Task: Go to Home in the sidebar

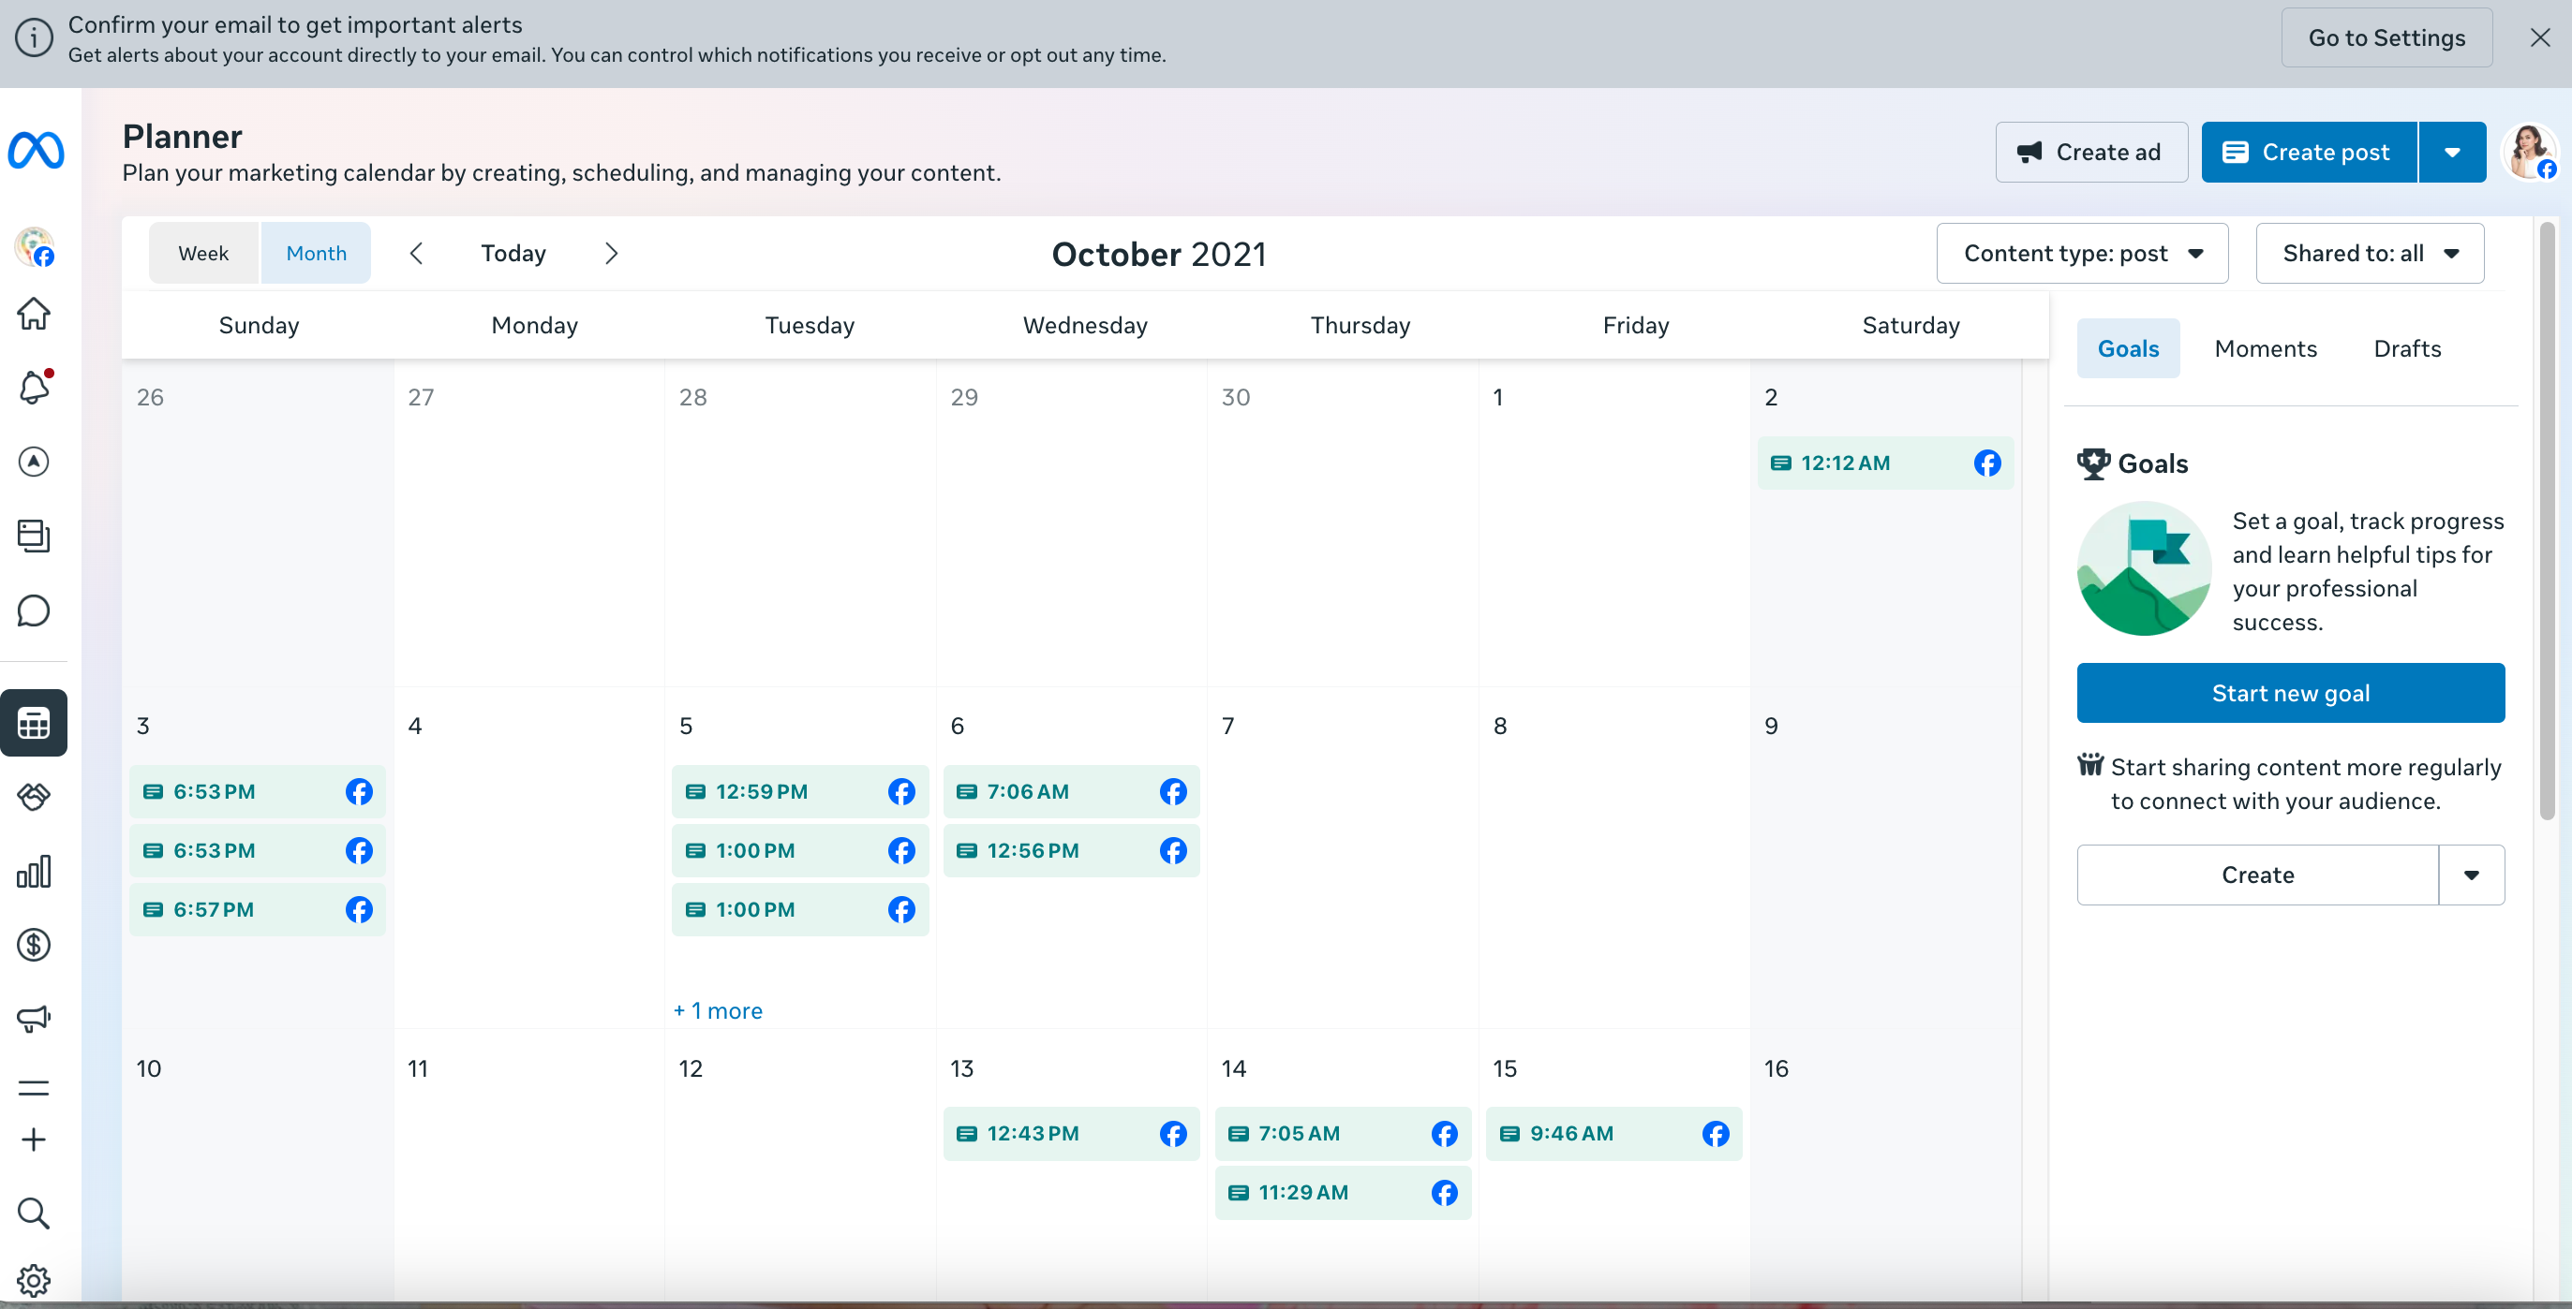Action: click(34, 314)
